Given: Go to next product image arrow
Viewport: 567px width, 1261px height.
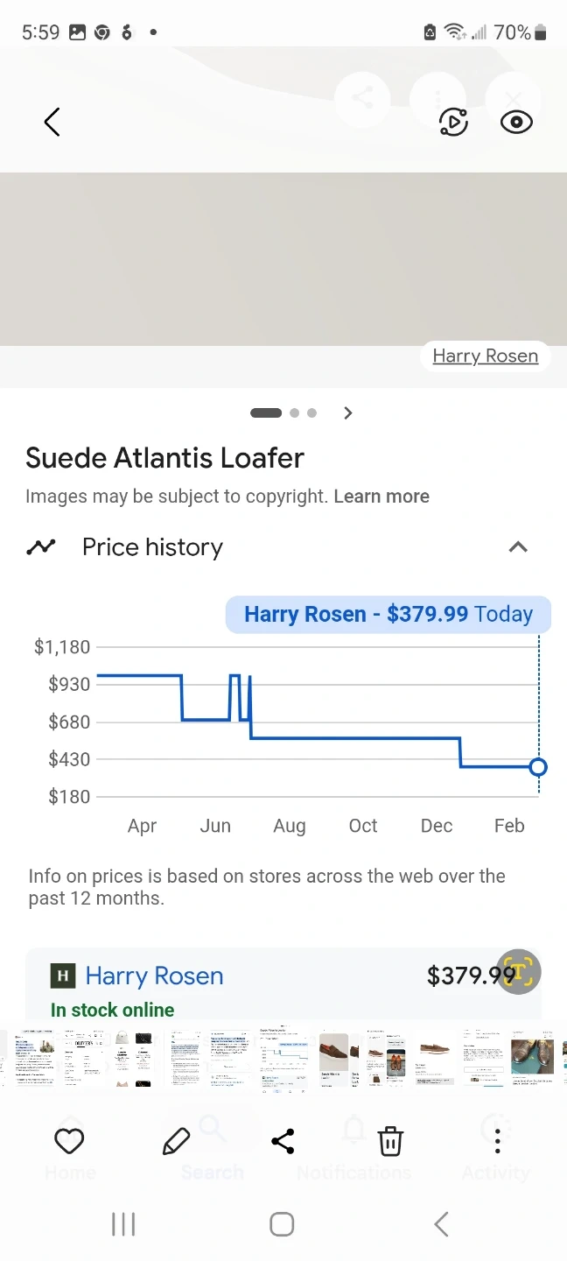Looking at the screenshot, I should coord(348,413).
